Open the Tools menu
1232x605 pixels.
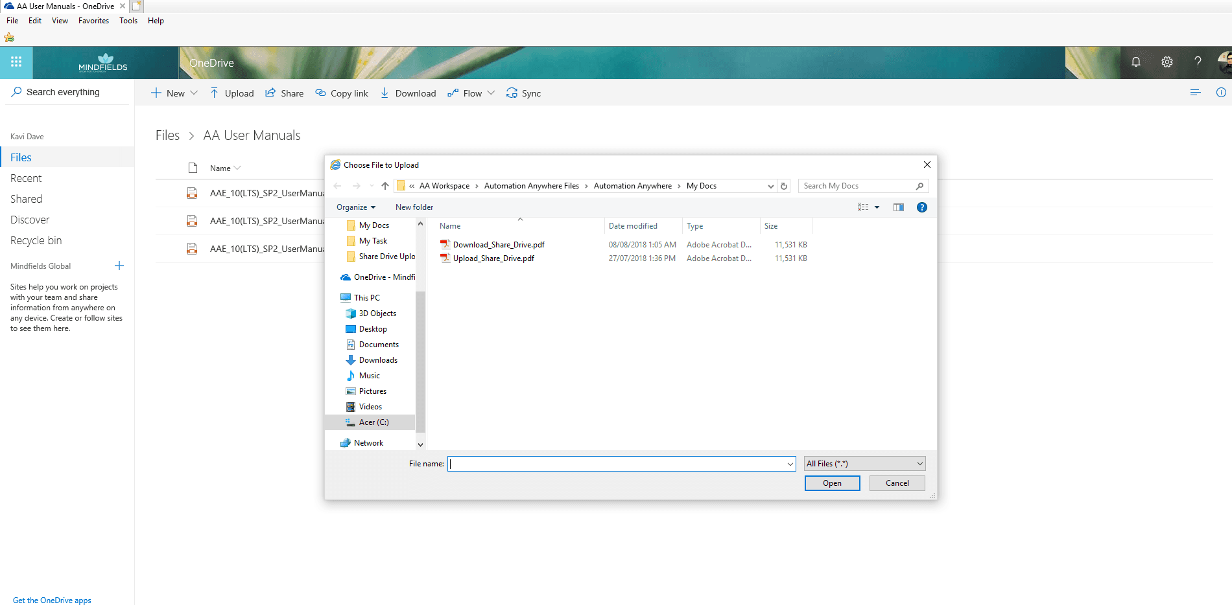tap(128, 21)
